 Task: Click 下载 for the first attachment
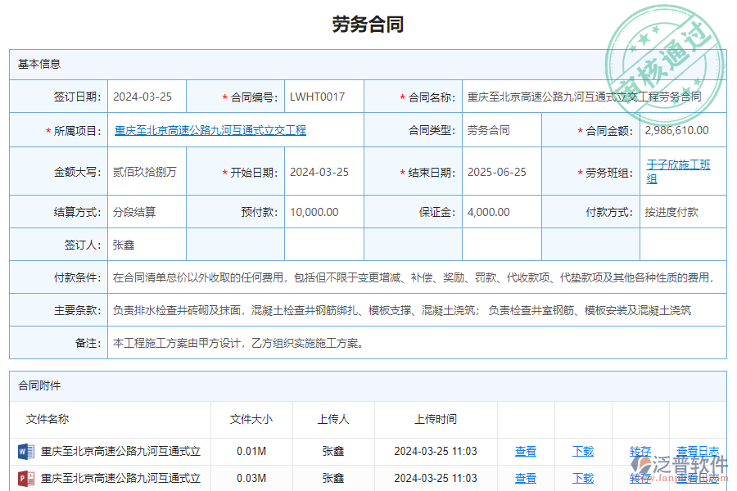coord(581,451)
